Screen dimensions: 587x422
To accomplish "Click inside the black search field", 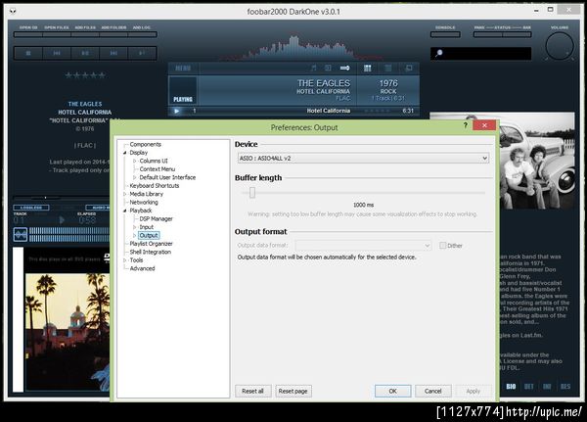I will pyautogui.click(x=480, y=53).
